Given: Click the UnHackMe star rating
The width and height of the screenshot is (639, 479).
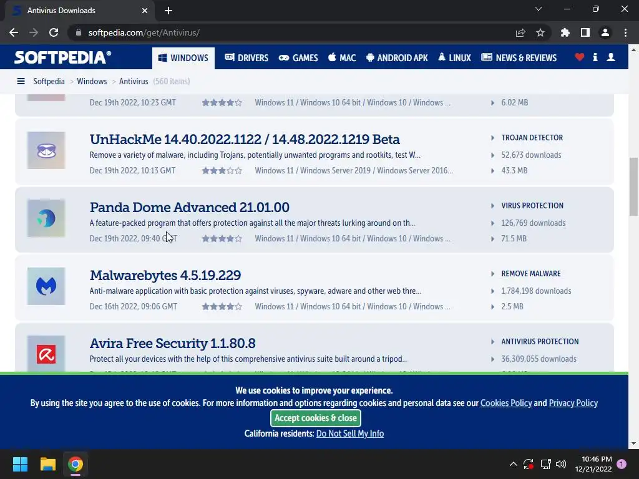Looking at the screenshot, I should [222, 171].
